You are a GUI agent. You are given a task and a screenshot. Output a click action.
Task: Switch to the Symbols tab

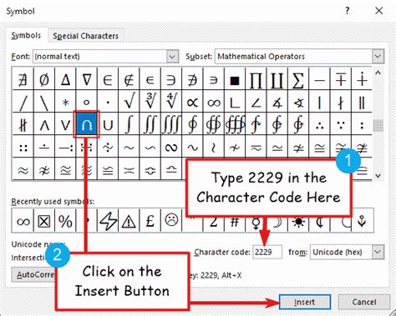(x=26, y=36)
